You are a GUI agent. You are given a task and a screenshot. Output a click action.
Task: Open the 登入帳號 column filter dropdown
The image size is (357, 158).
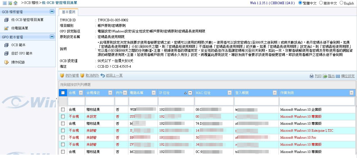(275, 93)
